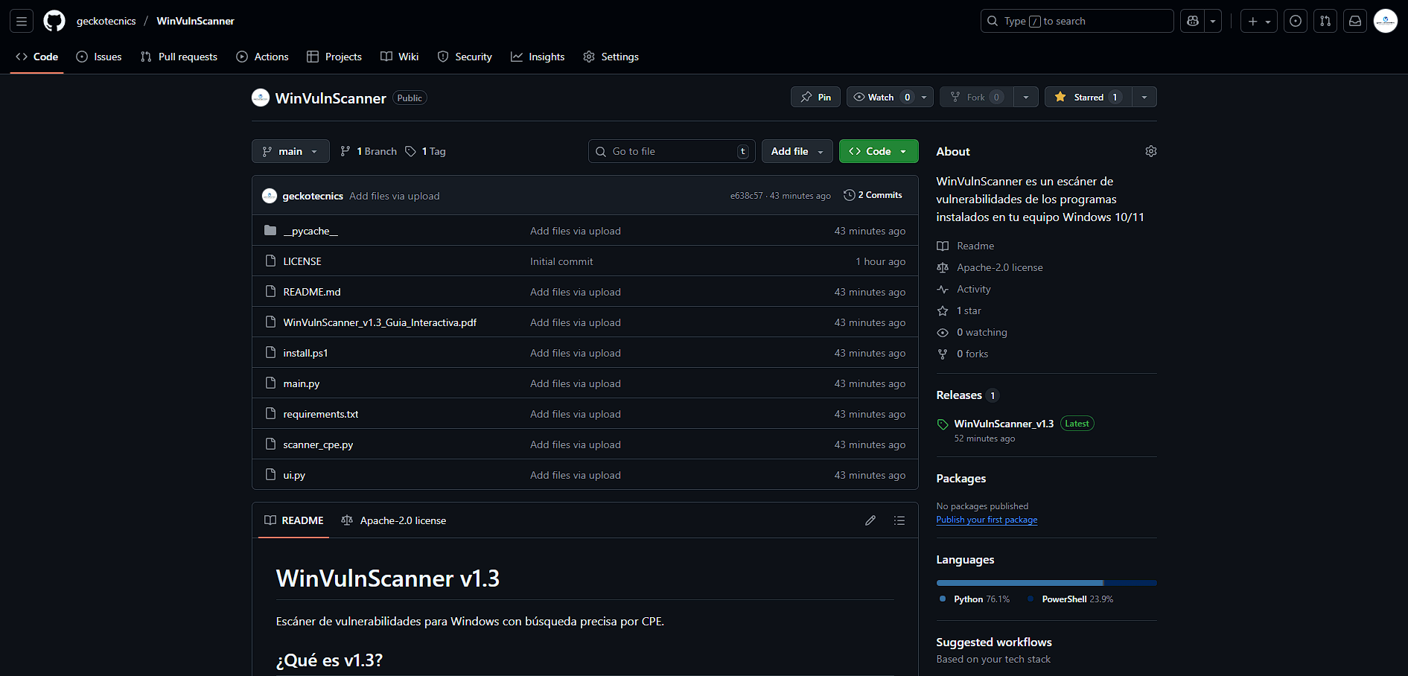The image size is (1408, 676).
Task: Open the pull requests icon in the top bar
Action: pyautogui.click(x=1325, y=21)
